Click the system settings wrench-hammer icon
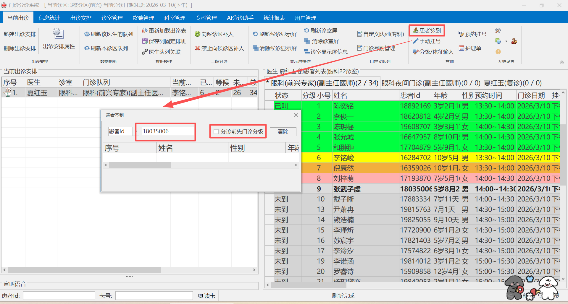The image size is (568, 304). pos(498,31)
